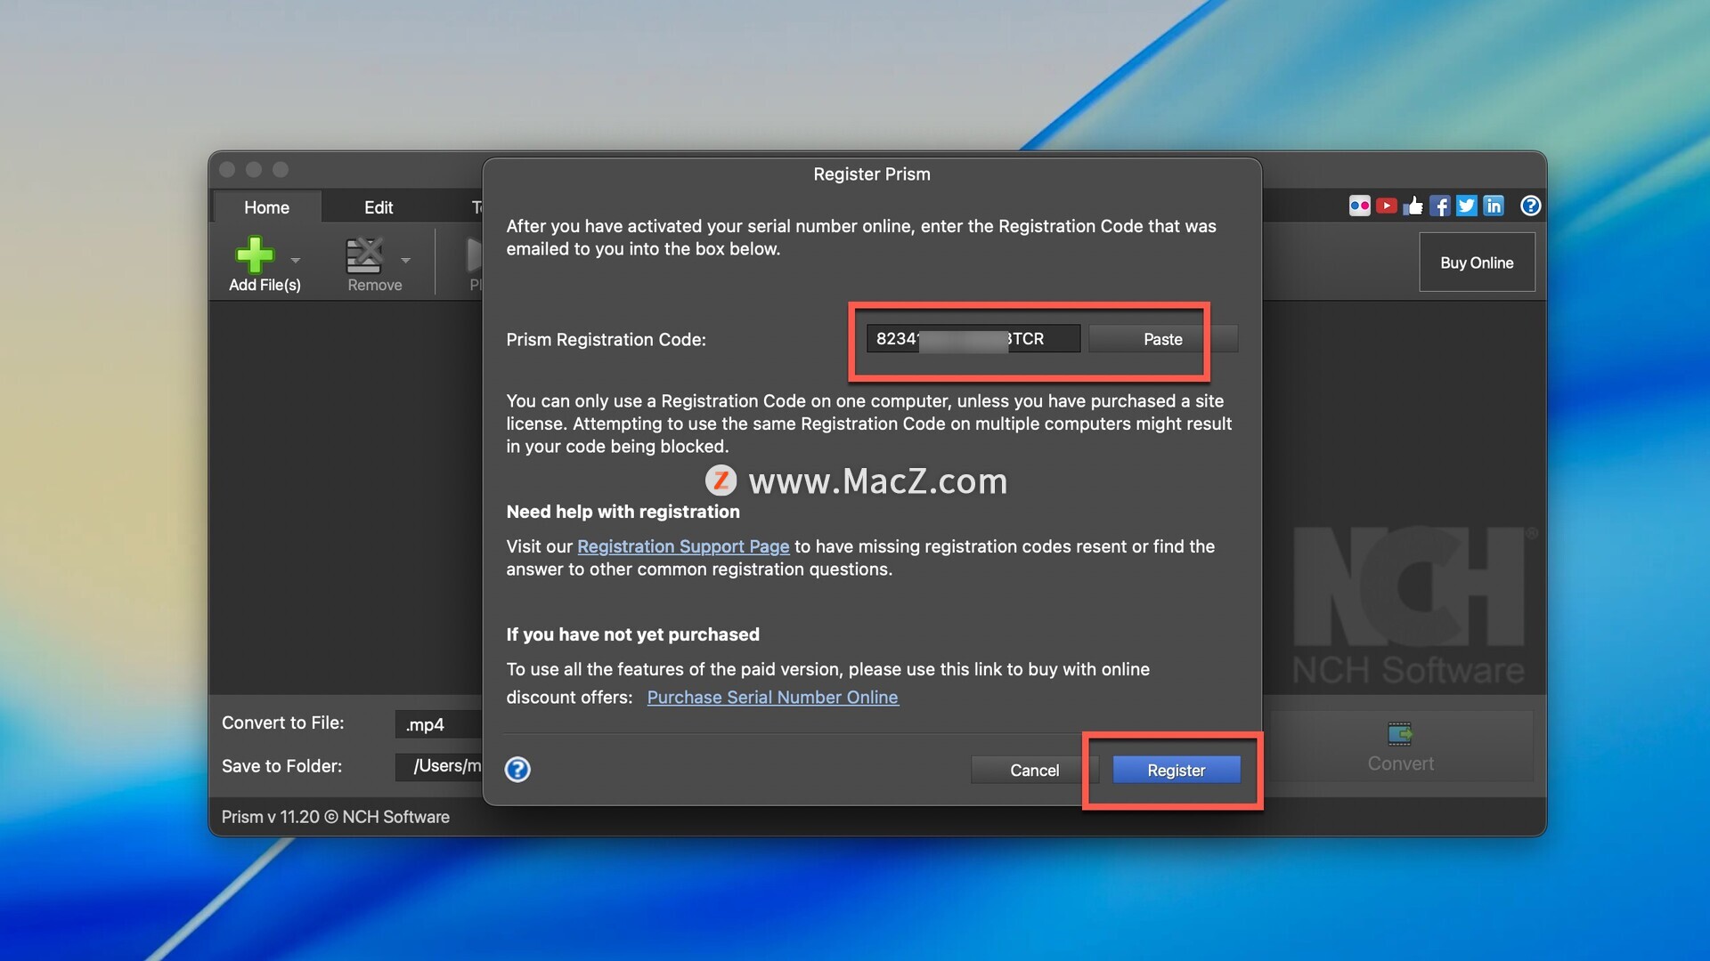
Task: Open the Facebook share icon
Action: click(x=1440, y=206)
